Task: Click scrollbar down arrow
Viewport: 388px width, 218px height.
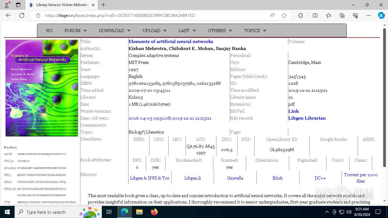Action: pos(385,201)
